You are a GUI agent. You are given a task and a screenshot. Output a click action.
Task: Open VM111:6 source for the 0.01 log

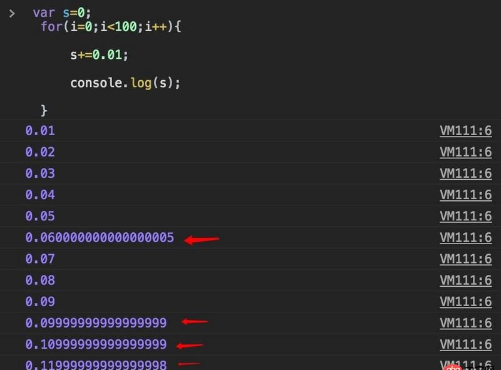[465, 130]
